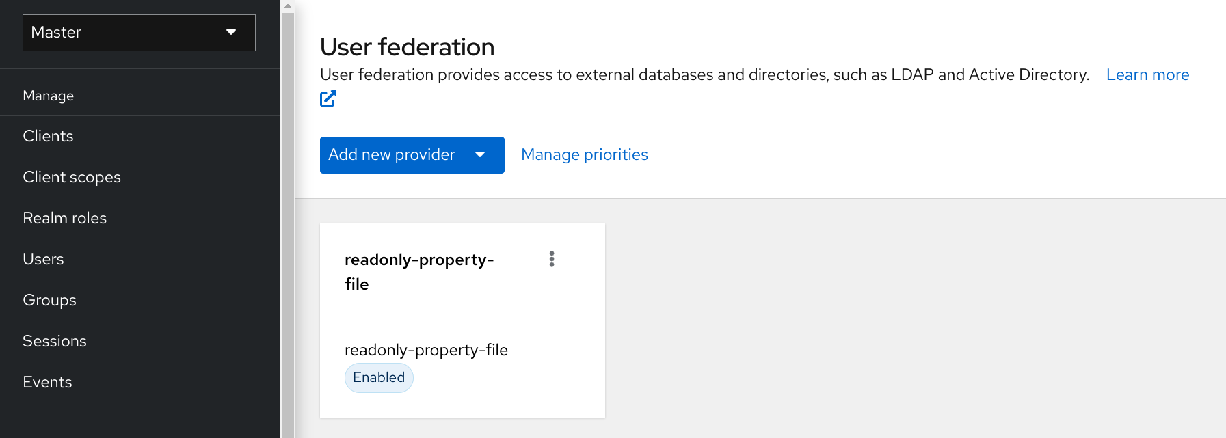Open the readonly-property-file provider card
The width and height of the screenshot is (1226, 438).
(x=462, y=321)
